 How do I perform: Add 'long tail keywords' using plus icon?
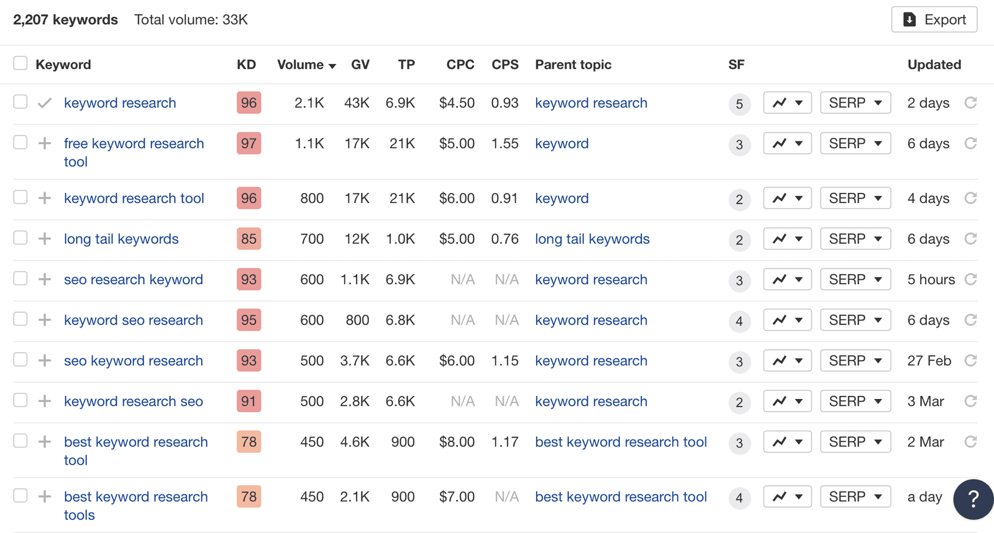45,239
